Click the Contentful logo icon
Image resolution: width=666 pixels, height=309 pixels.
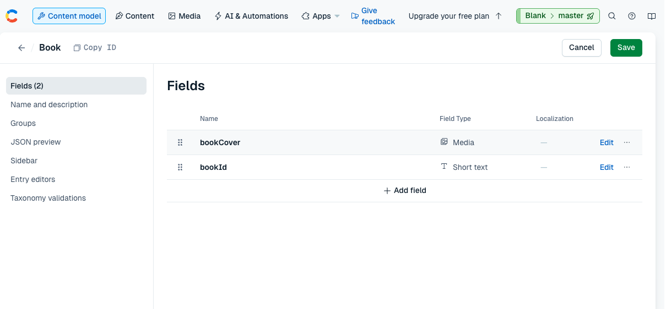tap(12, 16)
